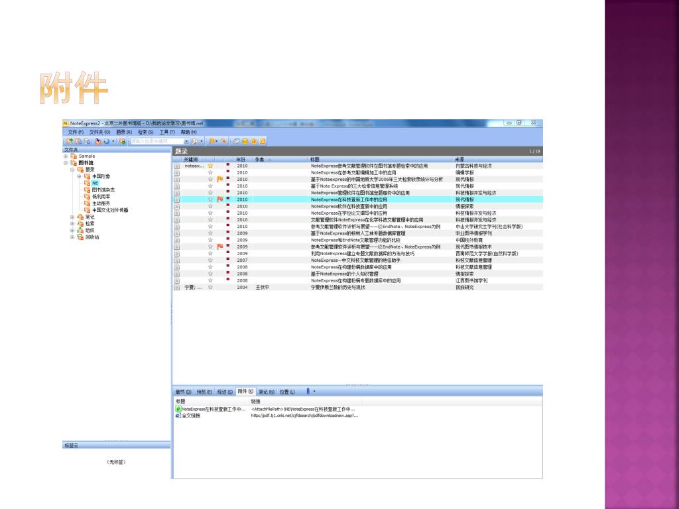Select the NE folder in tree
The width and height of the screenshot is (679, 509).
coord(95,183)
